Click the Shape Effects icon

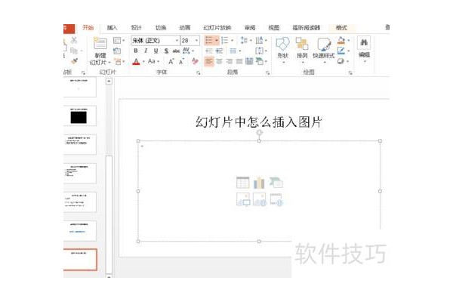point(341,61)
